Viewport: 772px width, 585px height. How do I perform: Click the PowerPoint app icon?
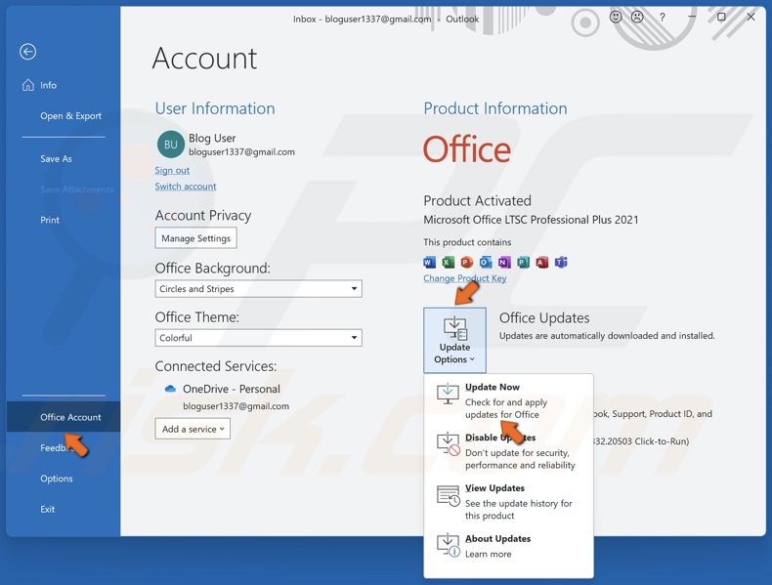[467, 263]
